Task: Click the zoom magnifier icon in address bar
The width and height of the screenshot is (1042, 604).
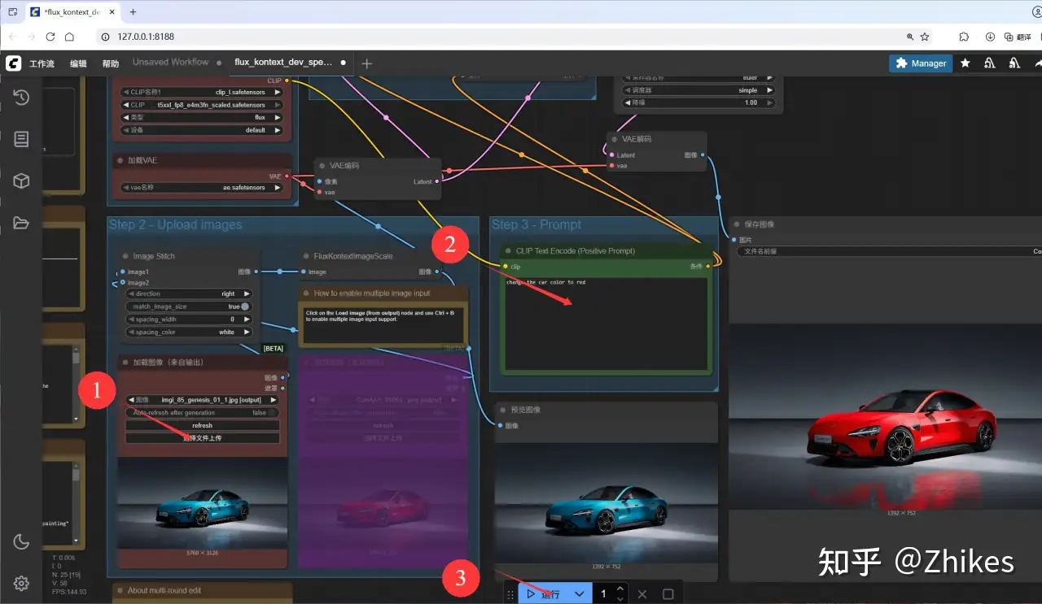Action: tap(910, 37)
